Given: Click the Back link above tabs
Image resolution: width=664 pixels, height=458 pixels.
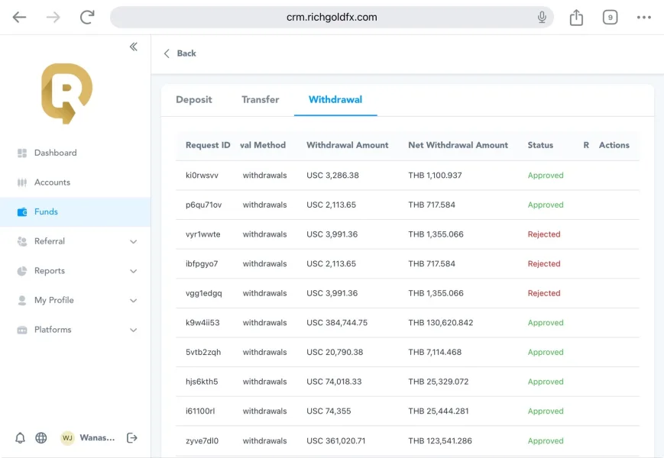Looking at the screenshot, I should [x=180, y=53].
